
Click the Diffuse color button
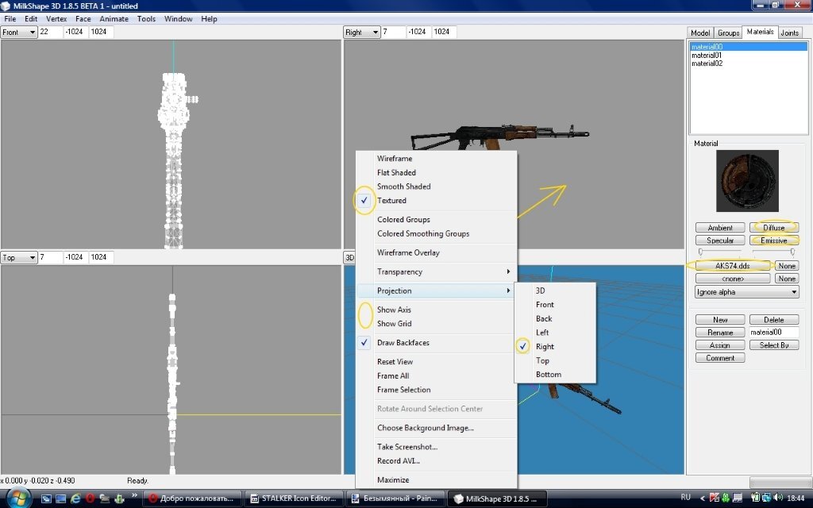pos(773,228)
